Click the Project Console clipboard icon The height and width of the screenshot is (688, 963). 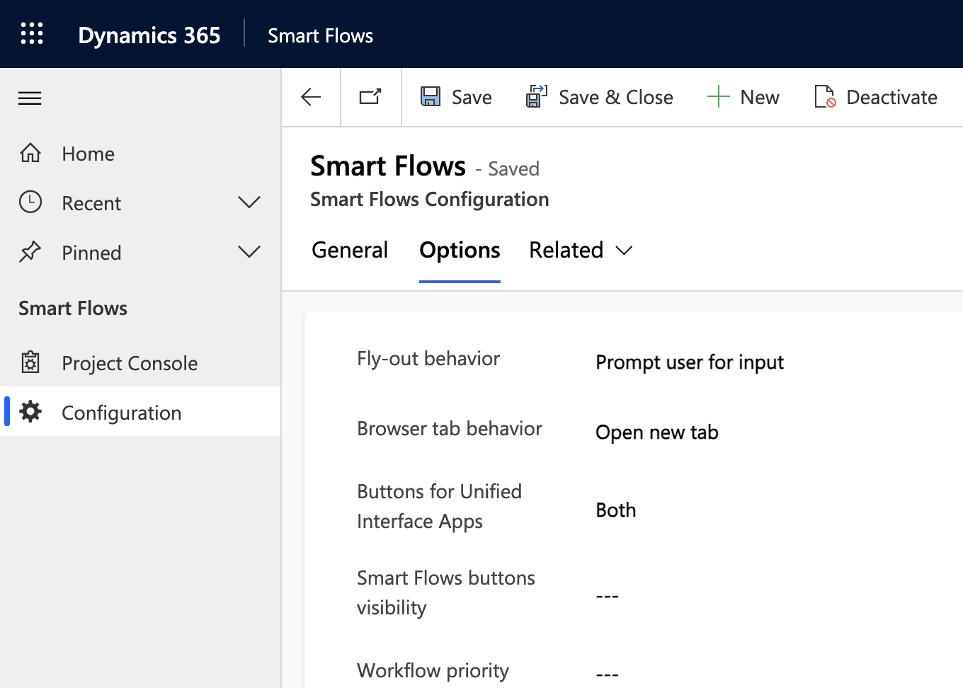click(30, 362)
